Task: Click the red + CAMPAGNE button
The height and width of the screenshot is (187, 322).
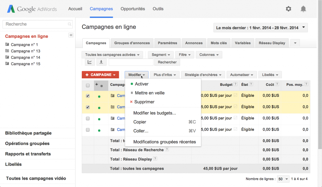Action: pyautogui.click(x=100, y=75)
